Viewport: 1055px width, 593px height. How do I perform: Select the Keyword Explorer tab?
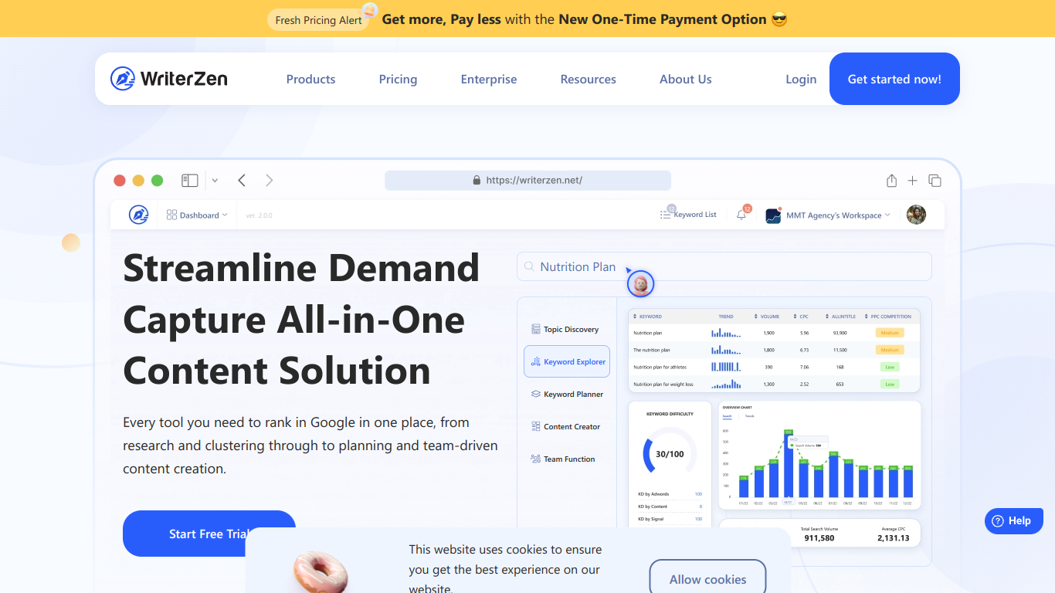click(567, 361)
